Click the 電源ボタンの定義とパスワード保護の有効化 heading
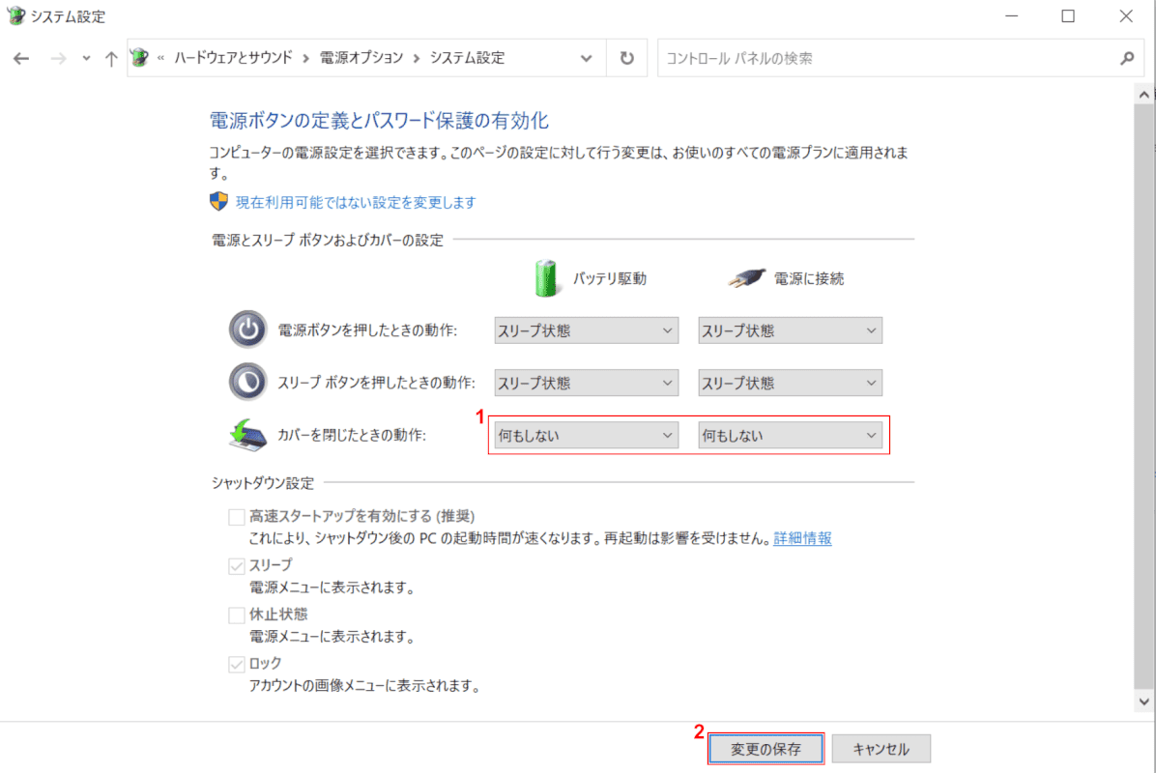The width and height of the screenshot is (1156, 773). point(379,120)
